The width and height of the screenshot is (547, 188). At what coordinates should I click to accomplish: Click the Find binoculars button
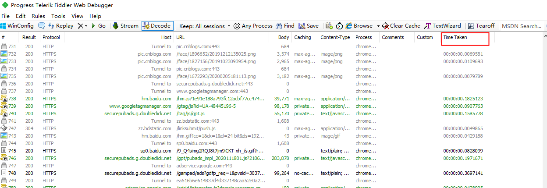(285, 26)
